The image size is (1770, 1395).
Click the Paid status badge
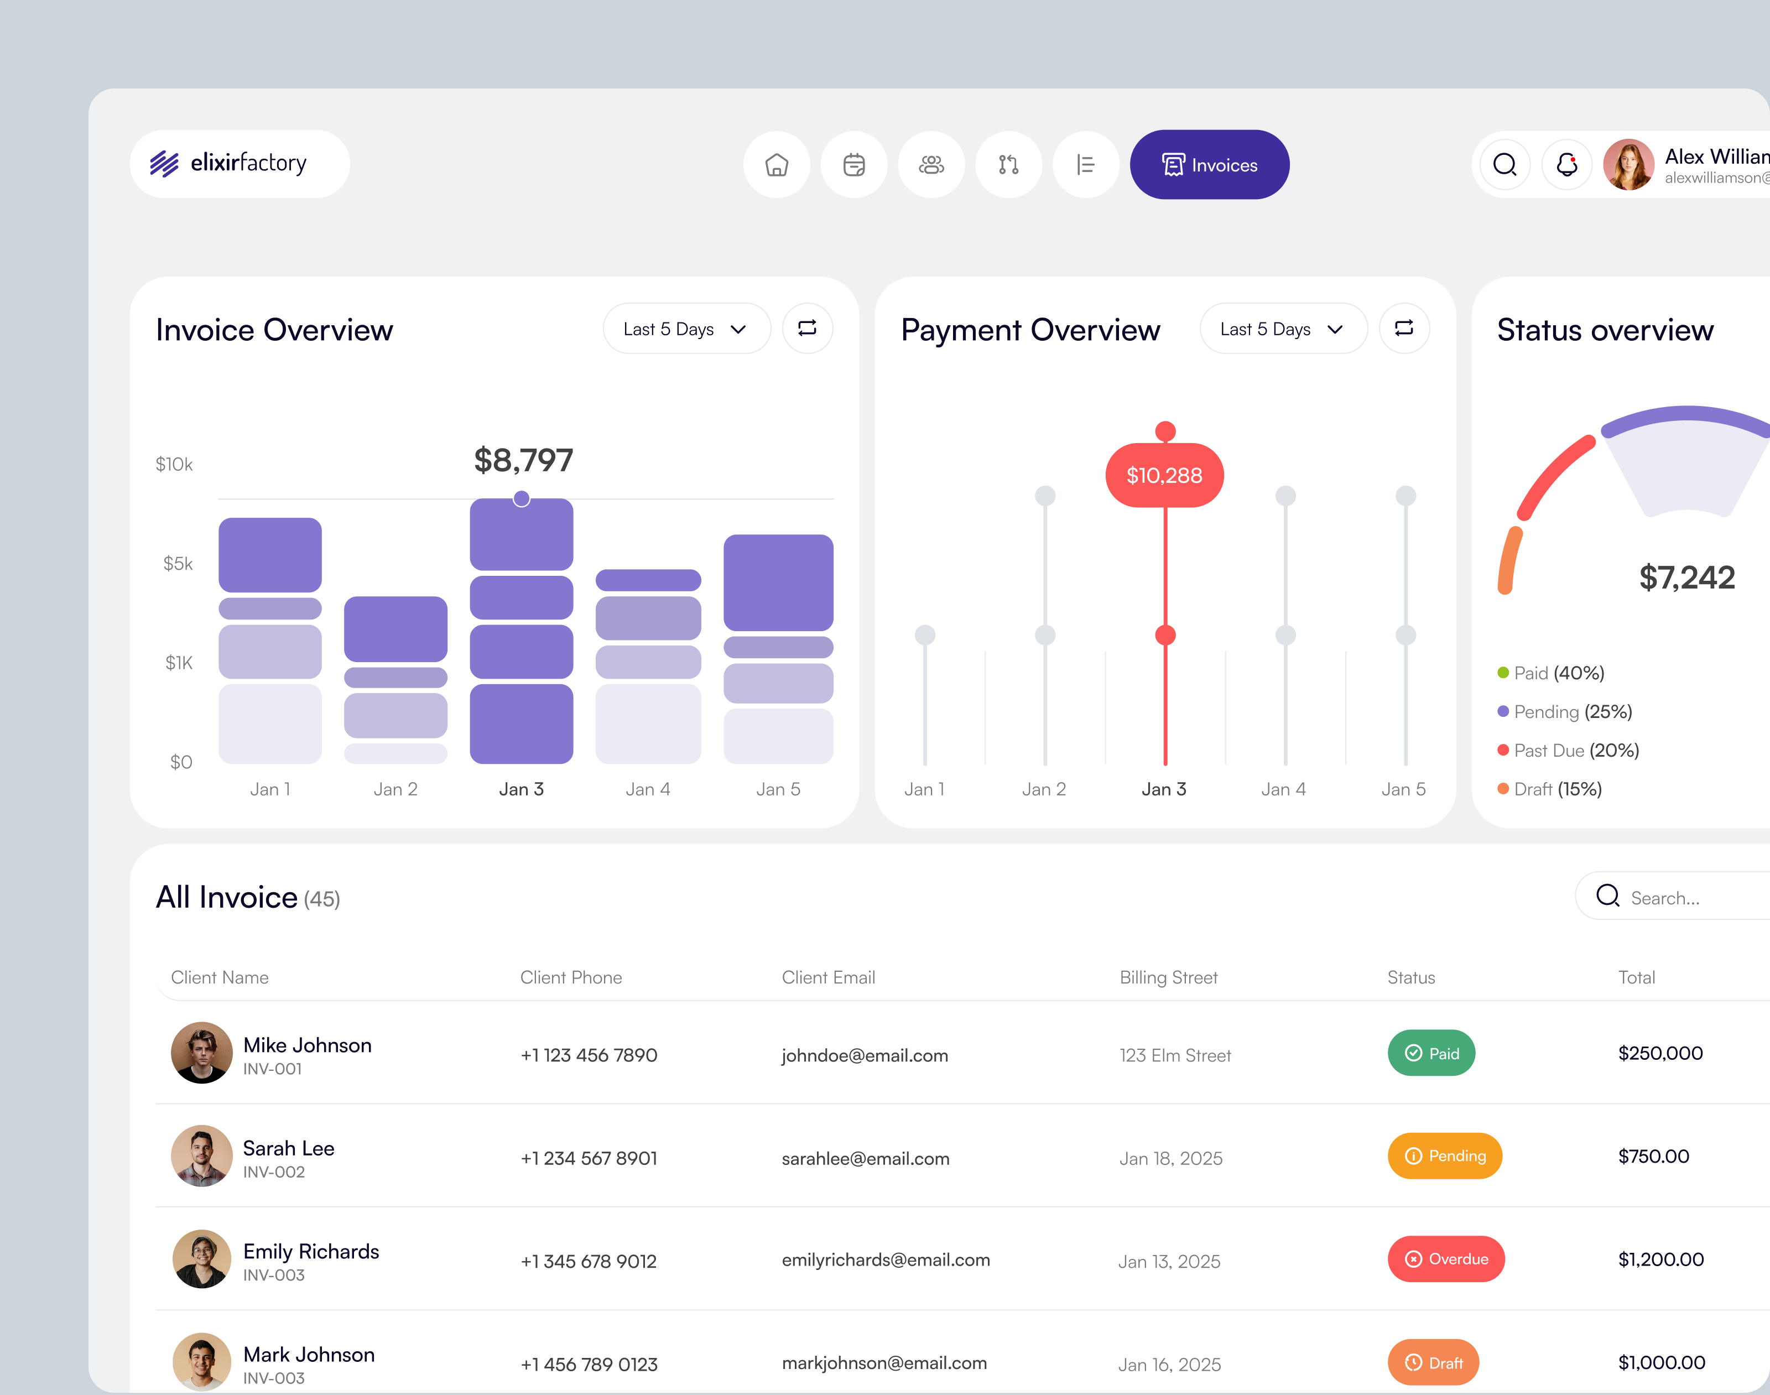coord(1431,1054)
